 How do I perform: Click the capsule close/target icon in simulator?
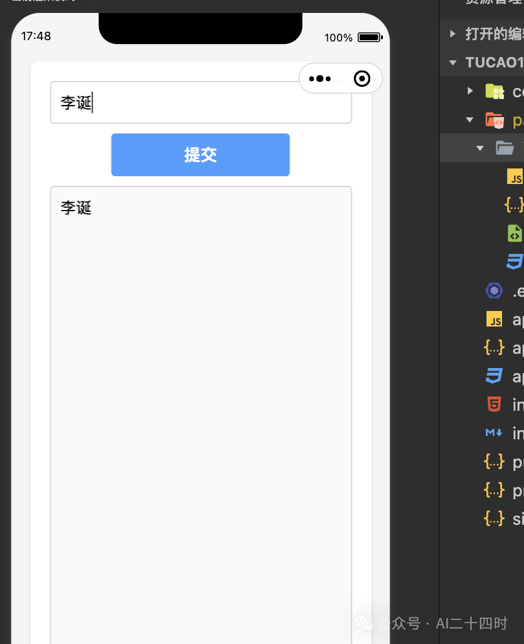click(x=362, y=78)
